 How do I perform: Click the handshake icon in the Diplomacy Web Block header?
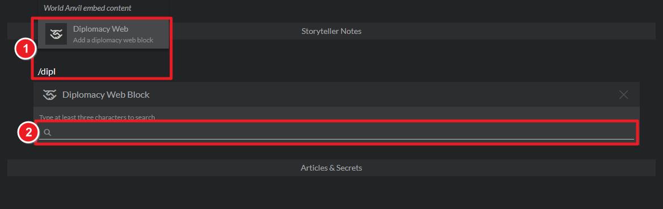pos(49,95)
